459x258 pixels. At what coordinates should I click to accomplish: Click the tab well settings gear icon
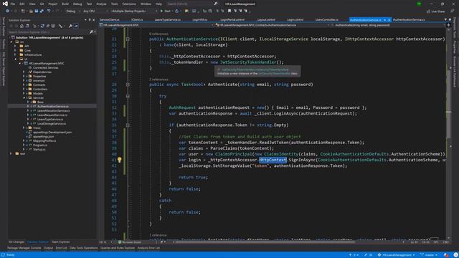click(x=450, y=19)
